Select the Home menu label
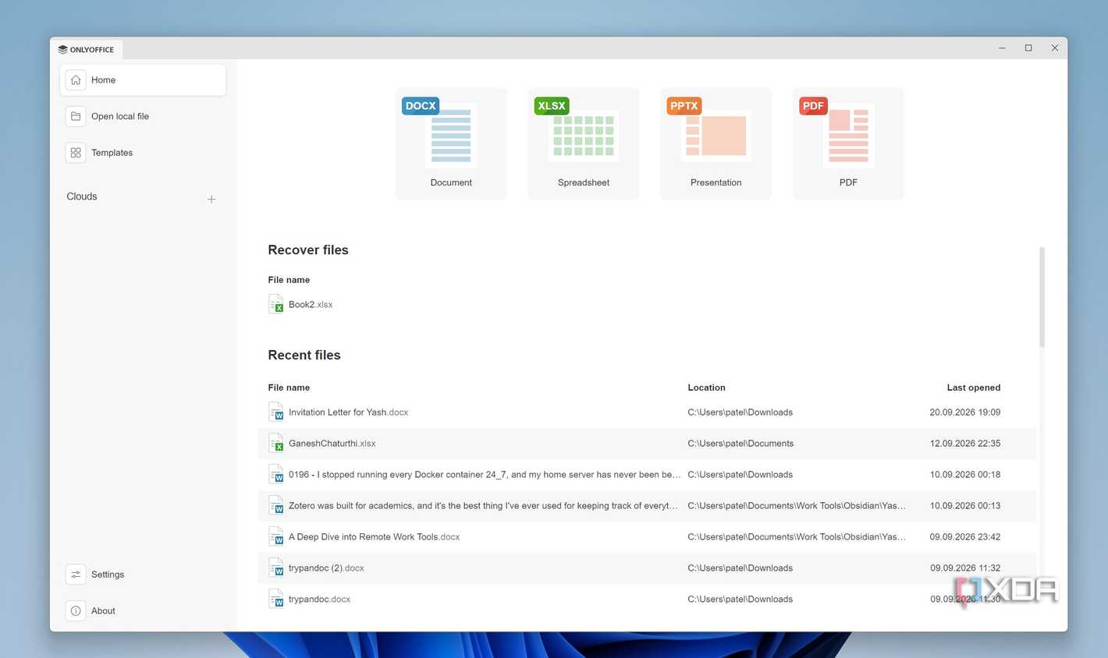The width and height of the screenshot is (1108, 658). pos(103,80)
